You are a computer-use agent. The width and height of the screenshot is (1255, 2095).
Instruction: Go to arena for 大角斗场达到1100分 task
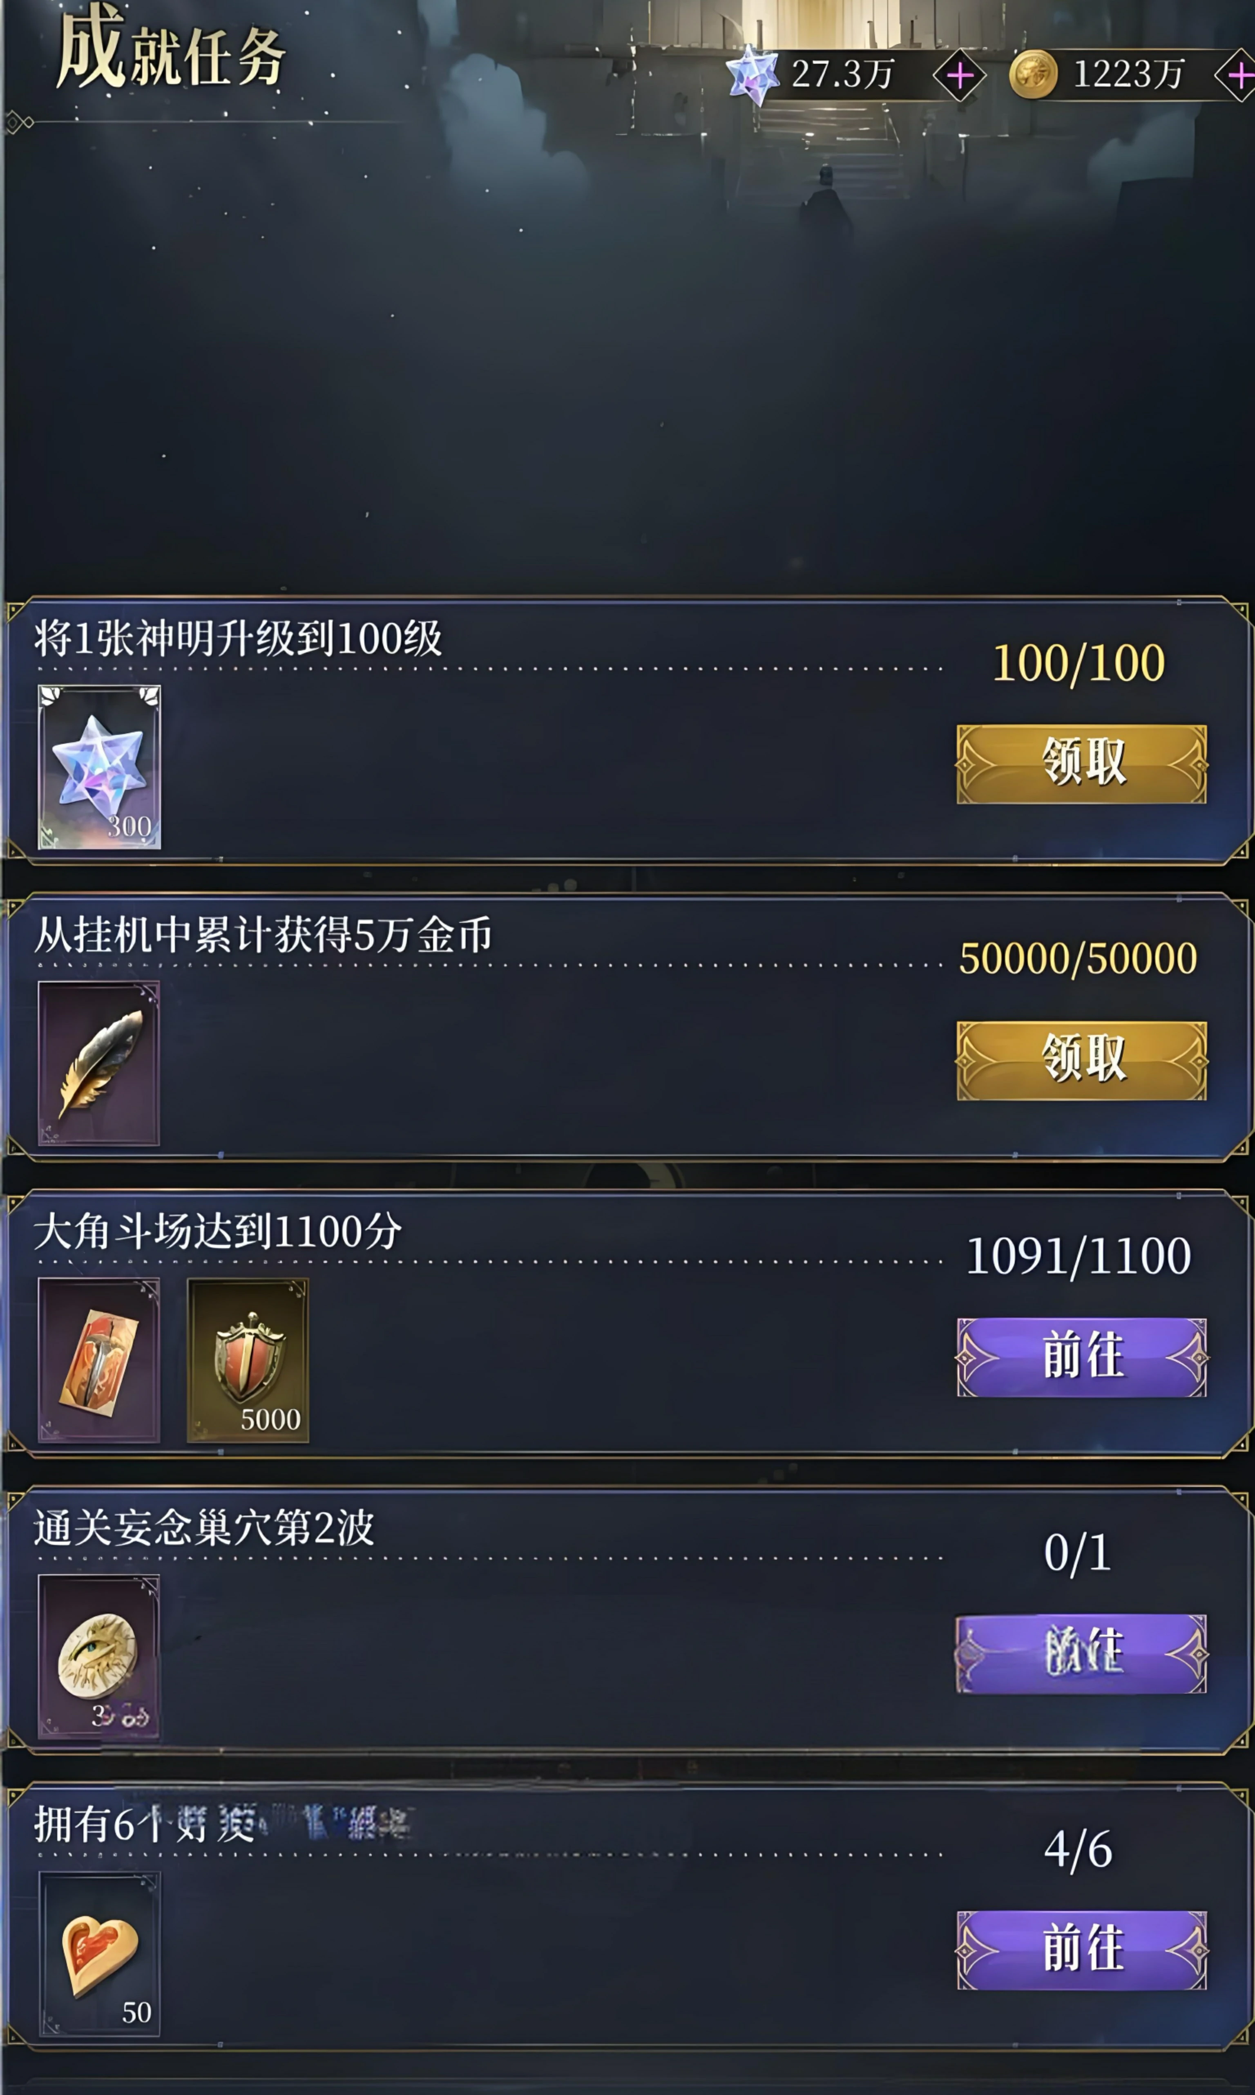pos(1081,1357)
